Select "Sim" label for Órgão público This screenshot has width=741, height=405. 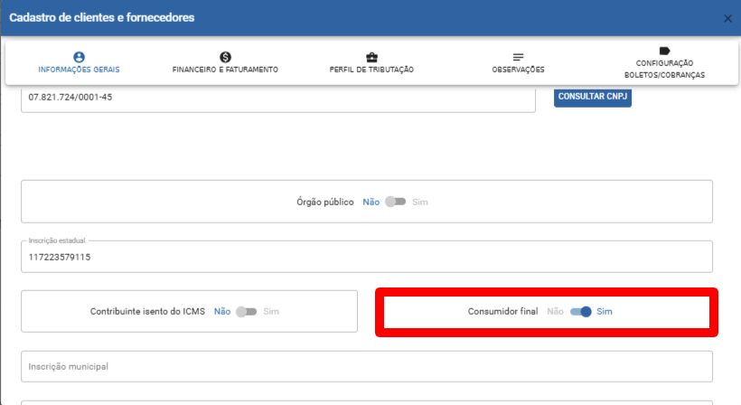coord(420,202)
